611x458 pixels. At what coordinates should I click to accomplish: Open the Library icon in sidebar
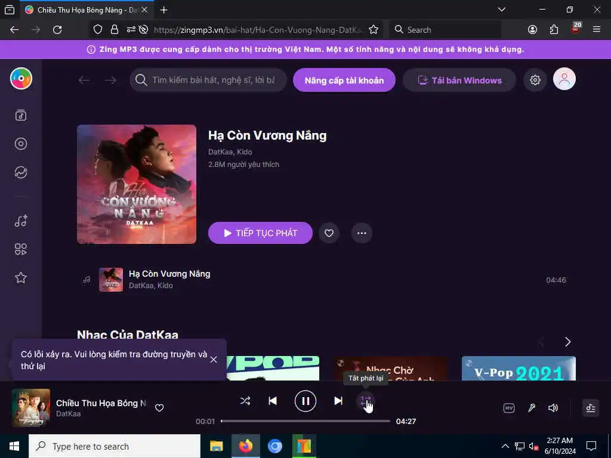coord(21,115)
